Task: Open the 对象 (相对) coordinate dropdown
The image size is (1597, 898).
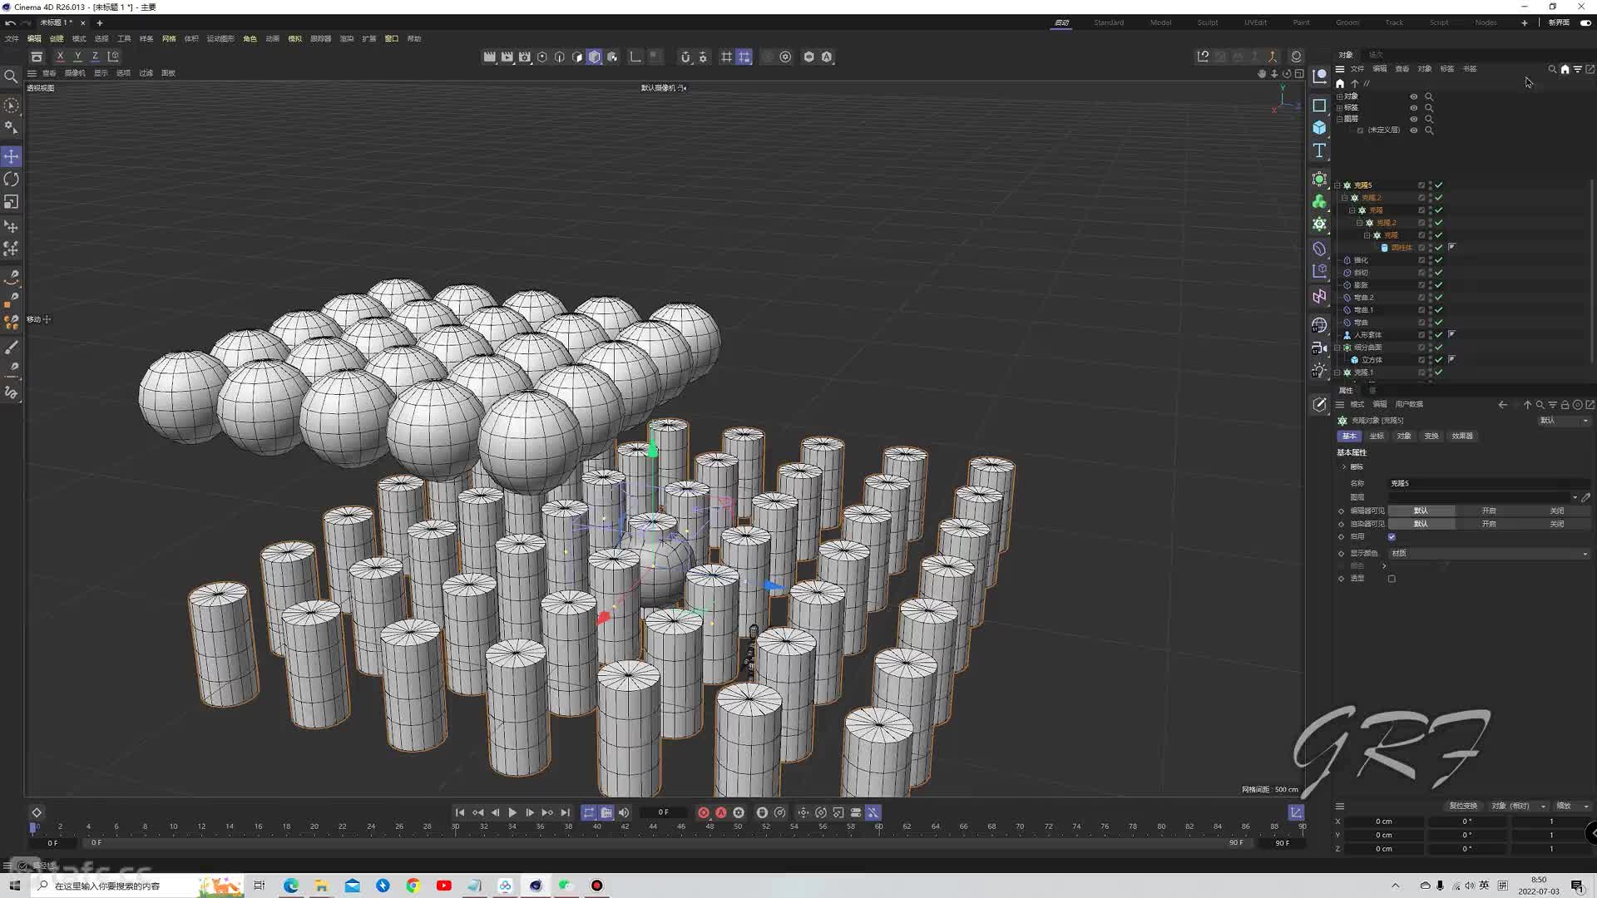Action: [x=1518, y=806]
